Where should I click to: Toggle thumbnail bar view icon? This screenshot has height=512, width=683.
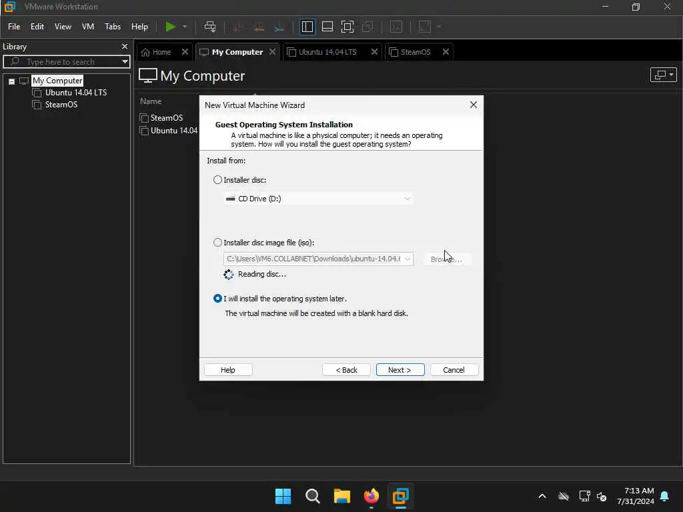pos(327,27)
